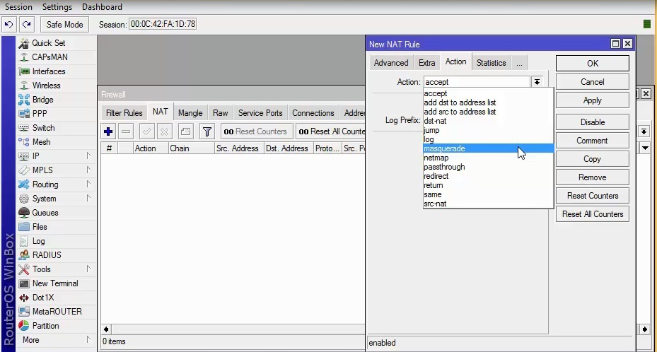Open the Bridge sidebar item
The image size is (657, 352).
point(42,100)
